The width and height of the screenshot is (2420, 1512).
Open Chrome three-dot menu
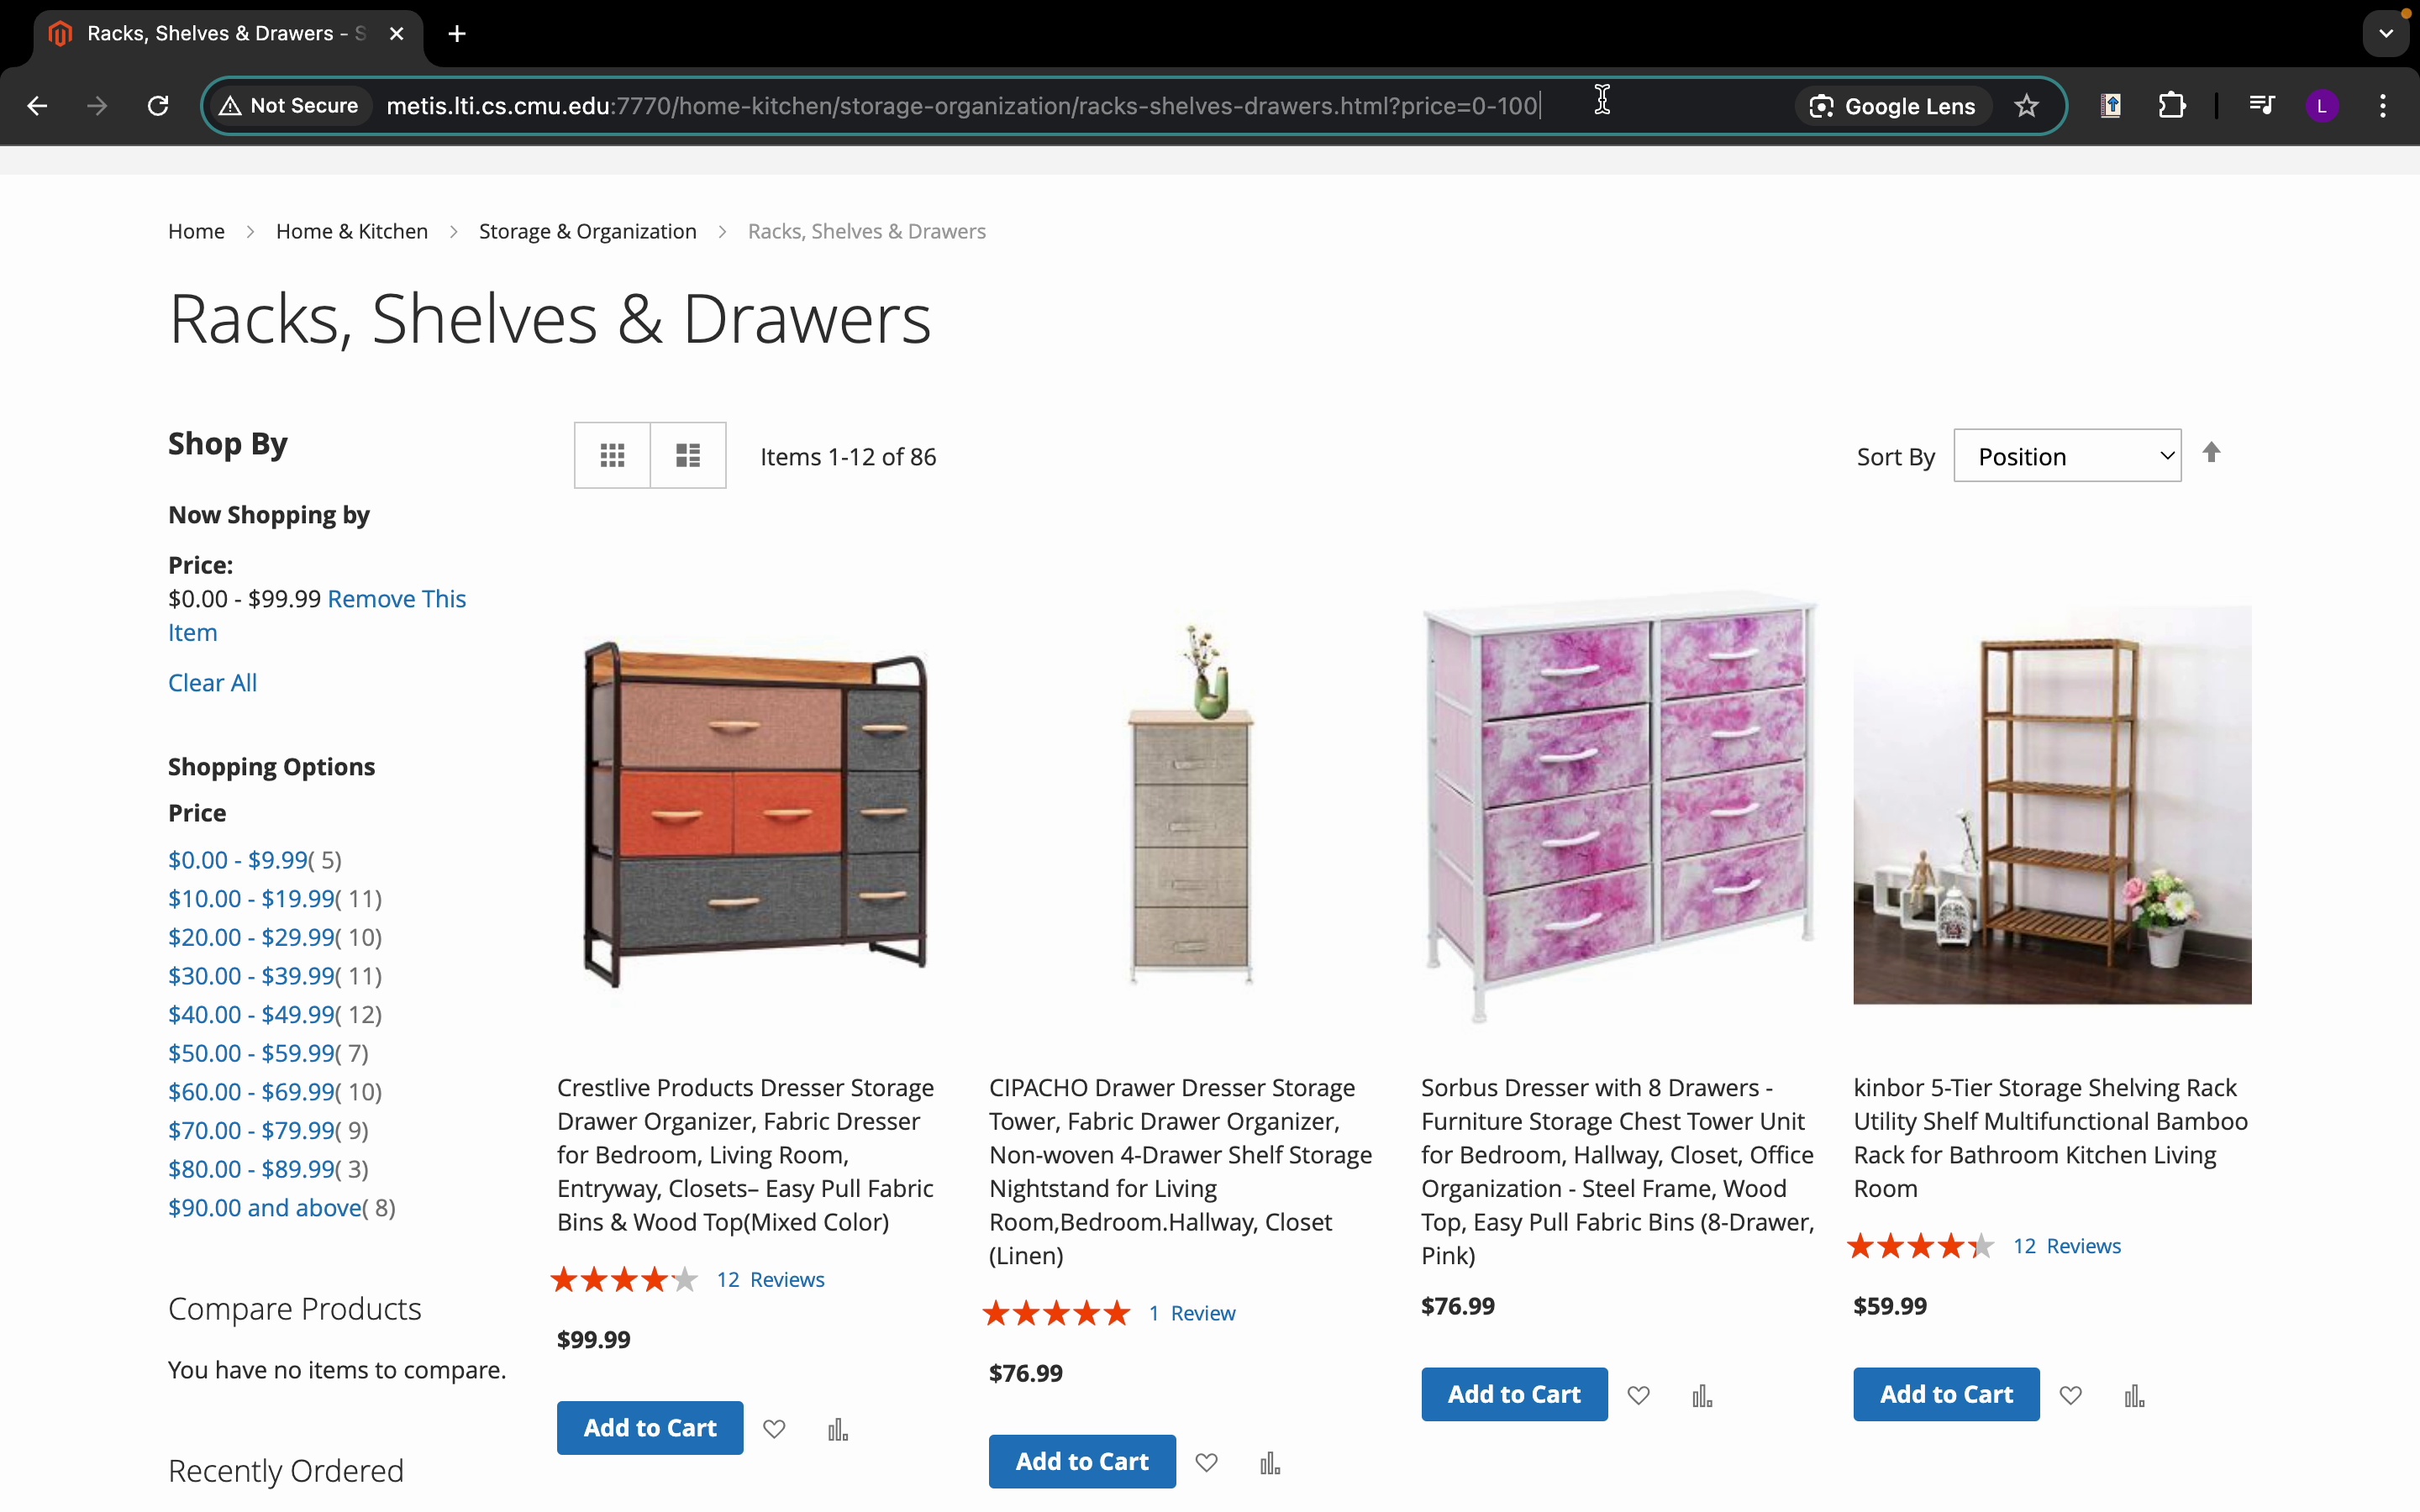tap(2383, 106)
